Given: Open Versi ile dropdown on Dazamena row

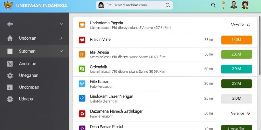Looking at the screenshot, I should (241, 113).
